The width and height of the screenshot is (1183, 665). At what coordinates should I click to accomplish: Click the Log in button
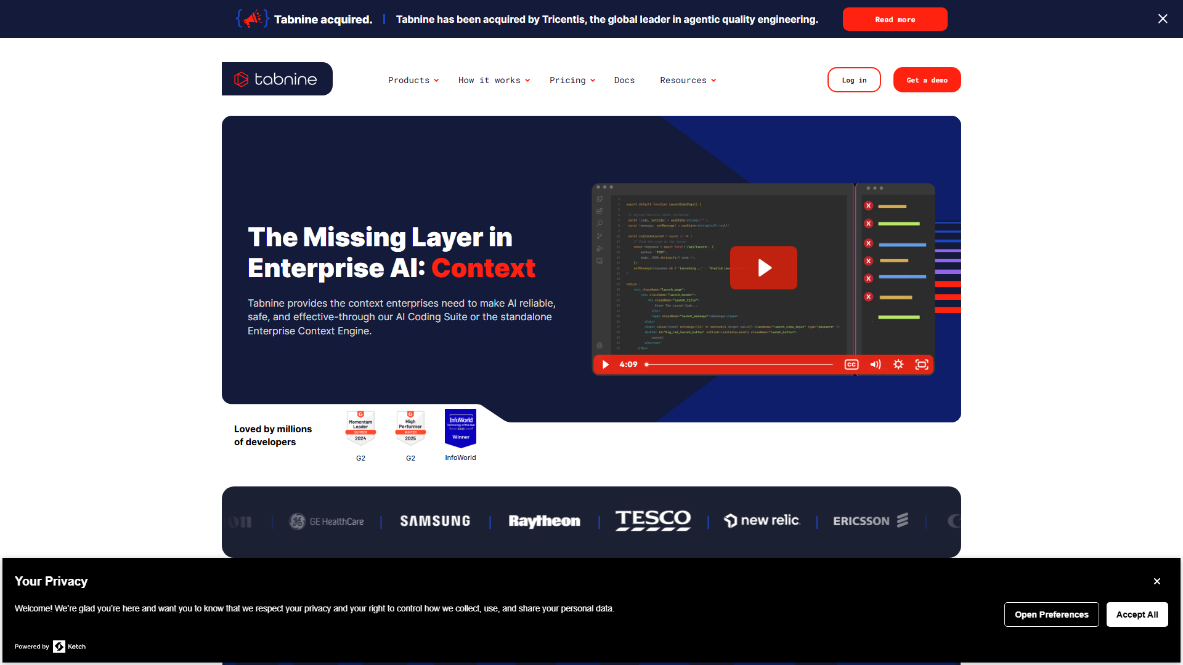pyautogui.click(x=854, y=80)
